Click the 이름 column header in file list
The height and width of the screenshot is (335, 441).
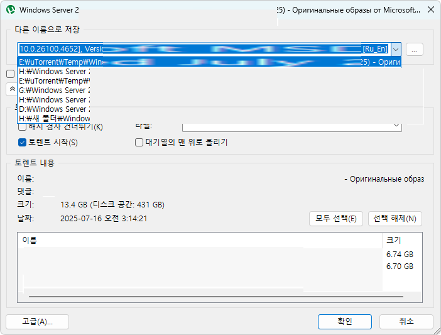[200, 240]
